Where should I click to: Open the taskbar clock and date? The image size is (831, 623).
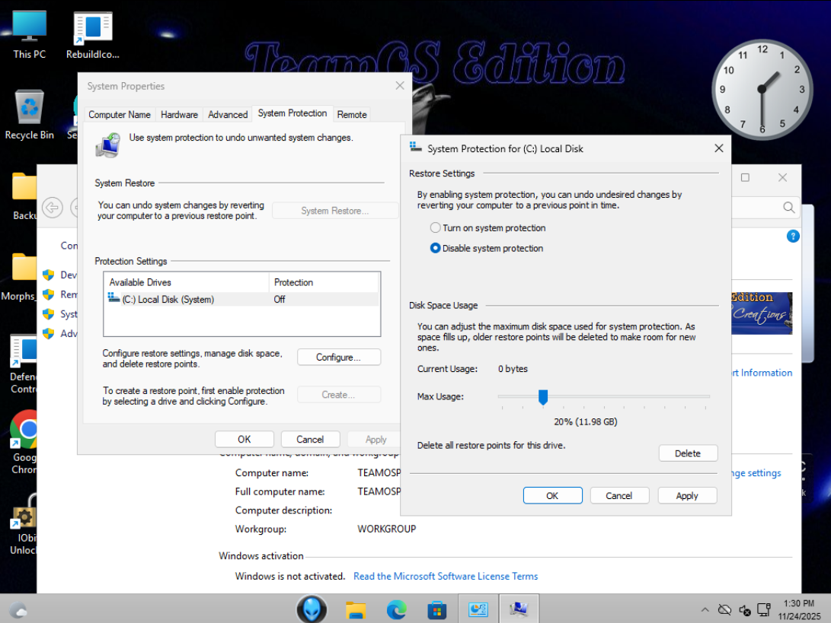click(799, 610)
